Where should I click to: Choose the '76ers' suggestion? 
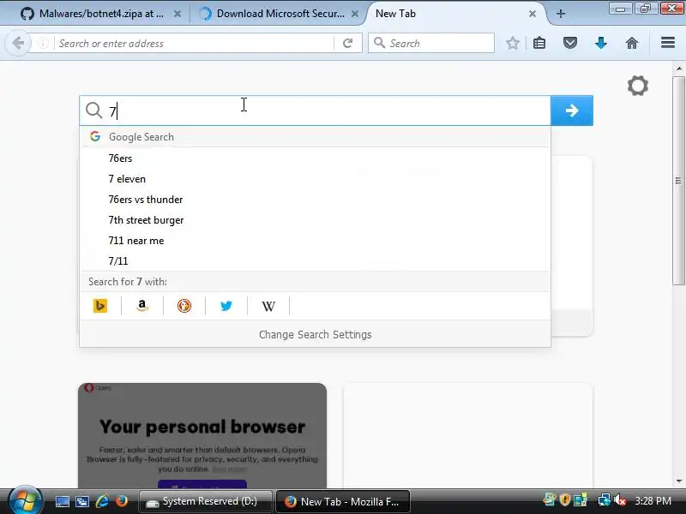[x=315, y=158]
